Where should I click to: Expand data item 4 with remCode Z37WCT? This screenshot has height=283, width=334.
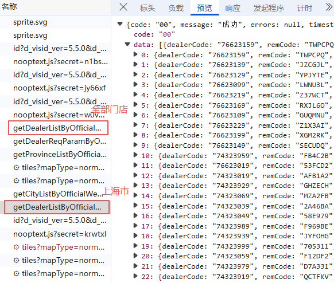pyautogui.click(x=135, y=94)
